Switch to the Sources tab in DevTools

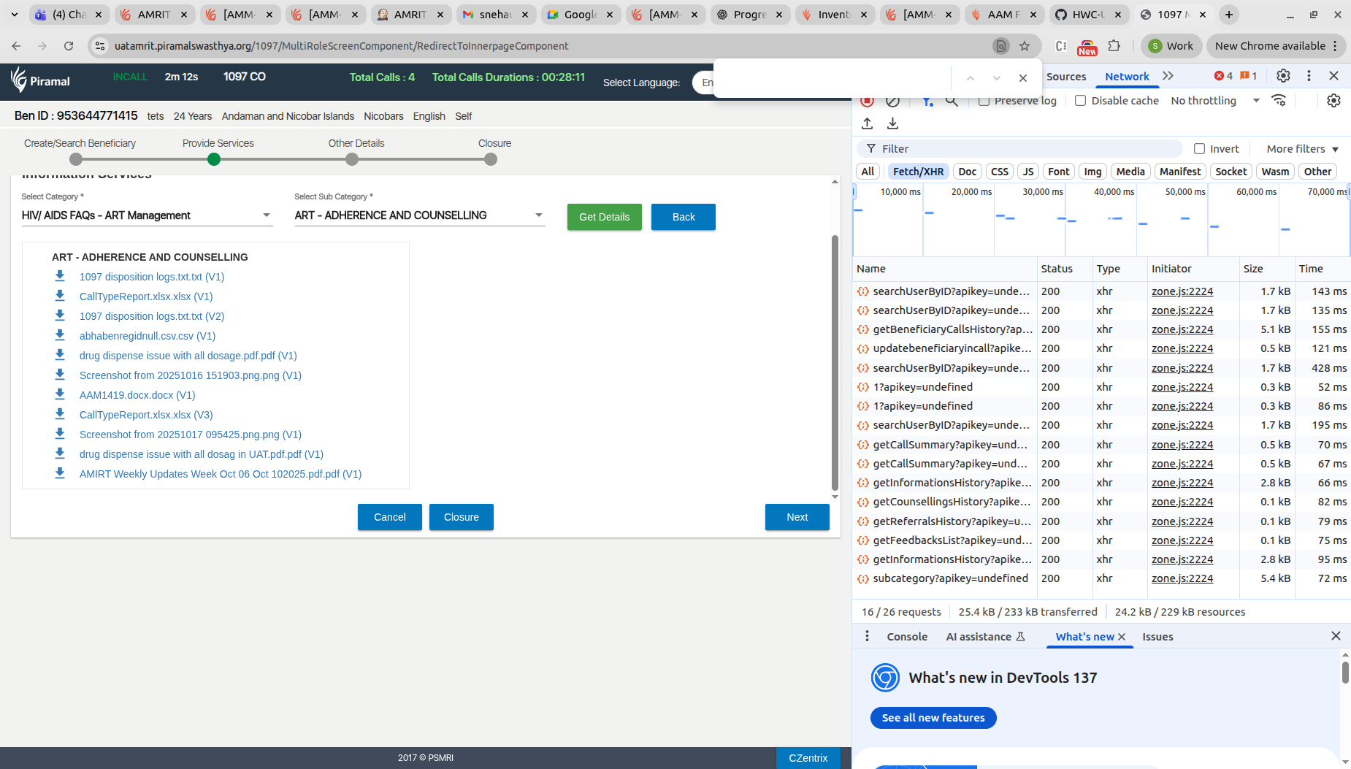[x=1065, y=77]
